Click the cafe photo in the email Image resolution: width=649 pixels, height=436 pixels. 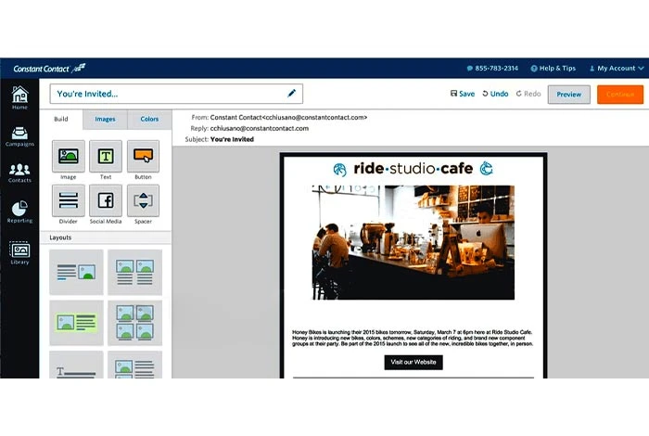pyautogui.click(x=413, y=242)
